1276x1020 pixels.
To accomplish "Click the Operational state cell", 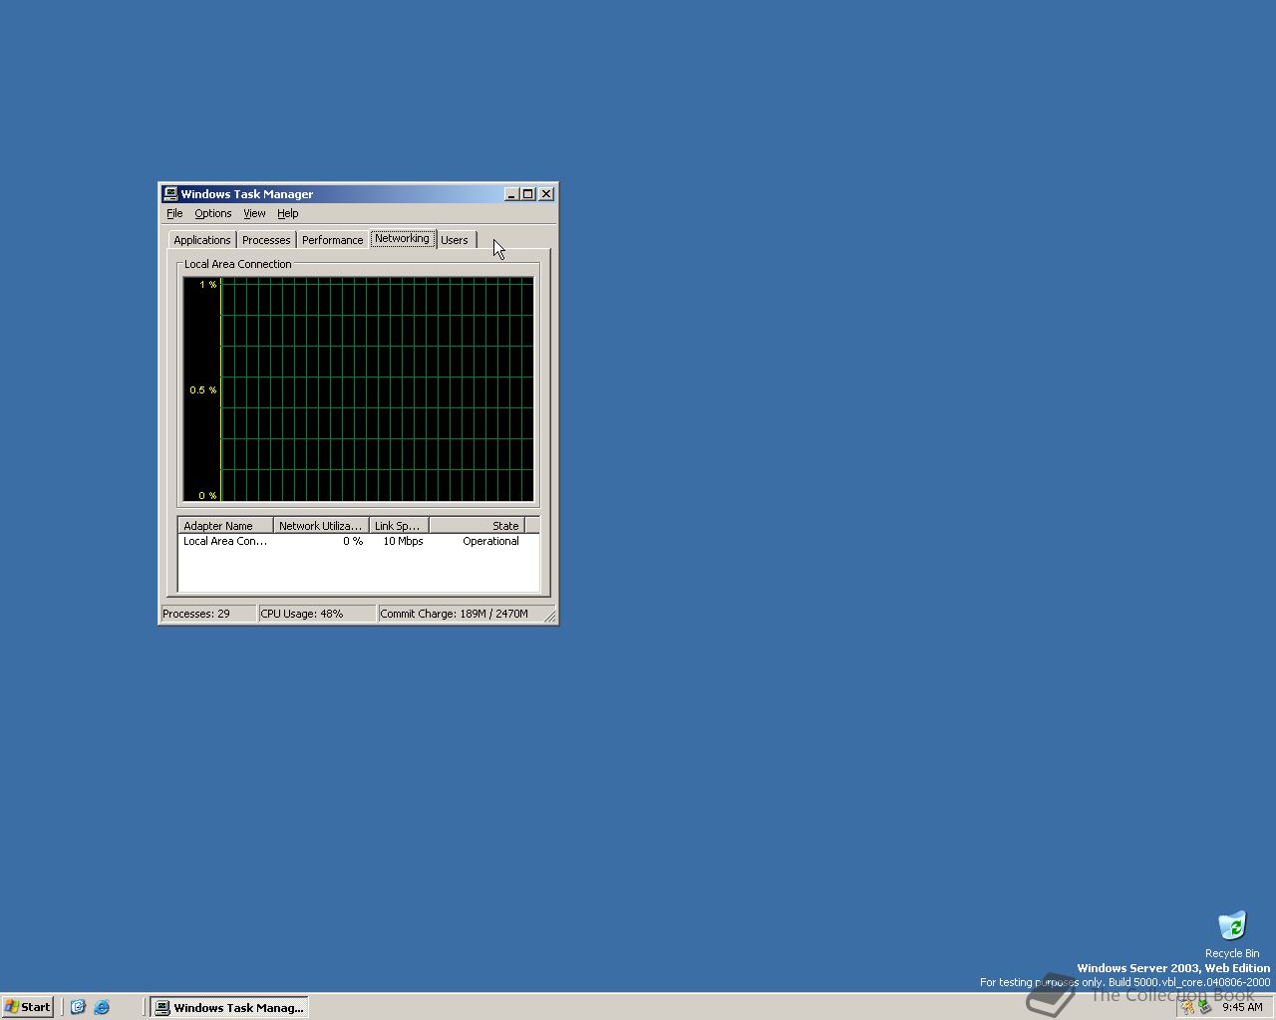I will [490, 541].
